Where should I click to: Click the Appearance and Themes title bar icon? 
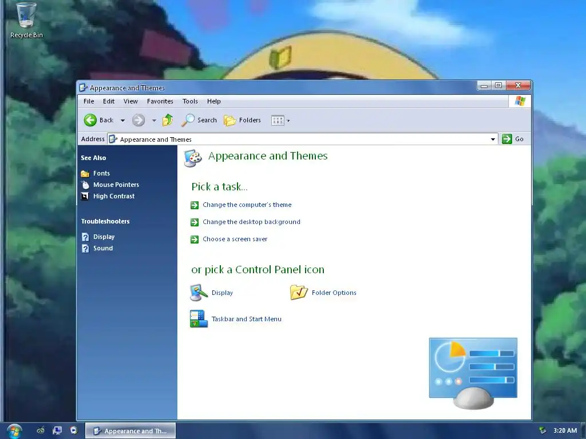[x=83, y=87]
